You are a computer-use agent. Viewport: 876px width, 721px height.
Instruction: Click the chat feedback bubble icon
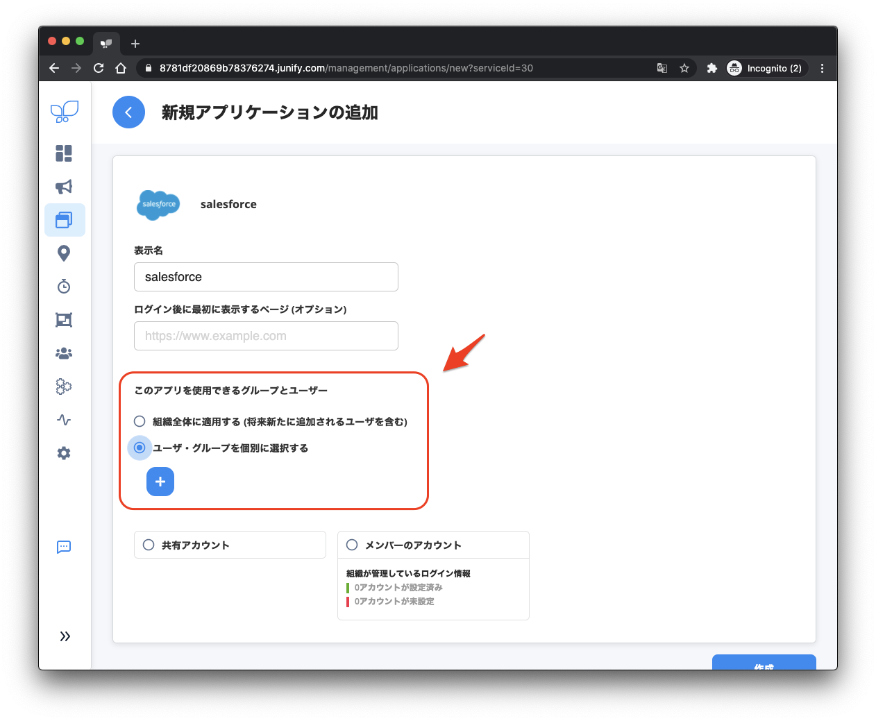64,547
